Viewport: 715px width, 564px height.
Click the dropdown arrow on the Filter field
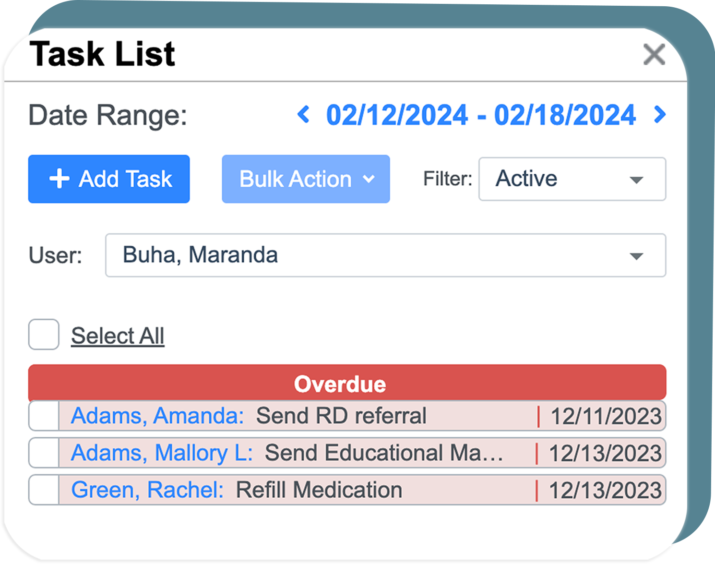tap(635, 180)
